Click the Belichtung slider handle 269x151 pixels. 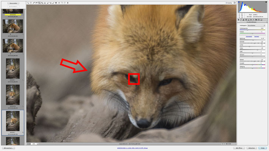(253, 40)
